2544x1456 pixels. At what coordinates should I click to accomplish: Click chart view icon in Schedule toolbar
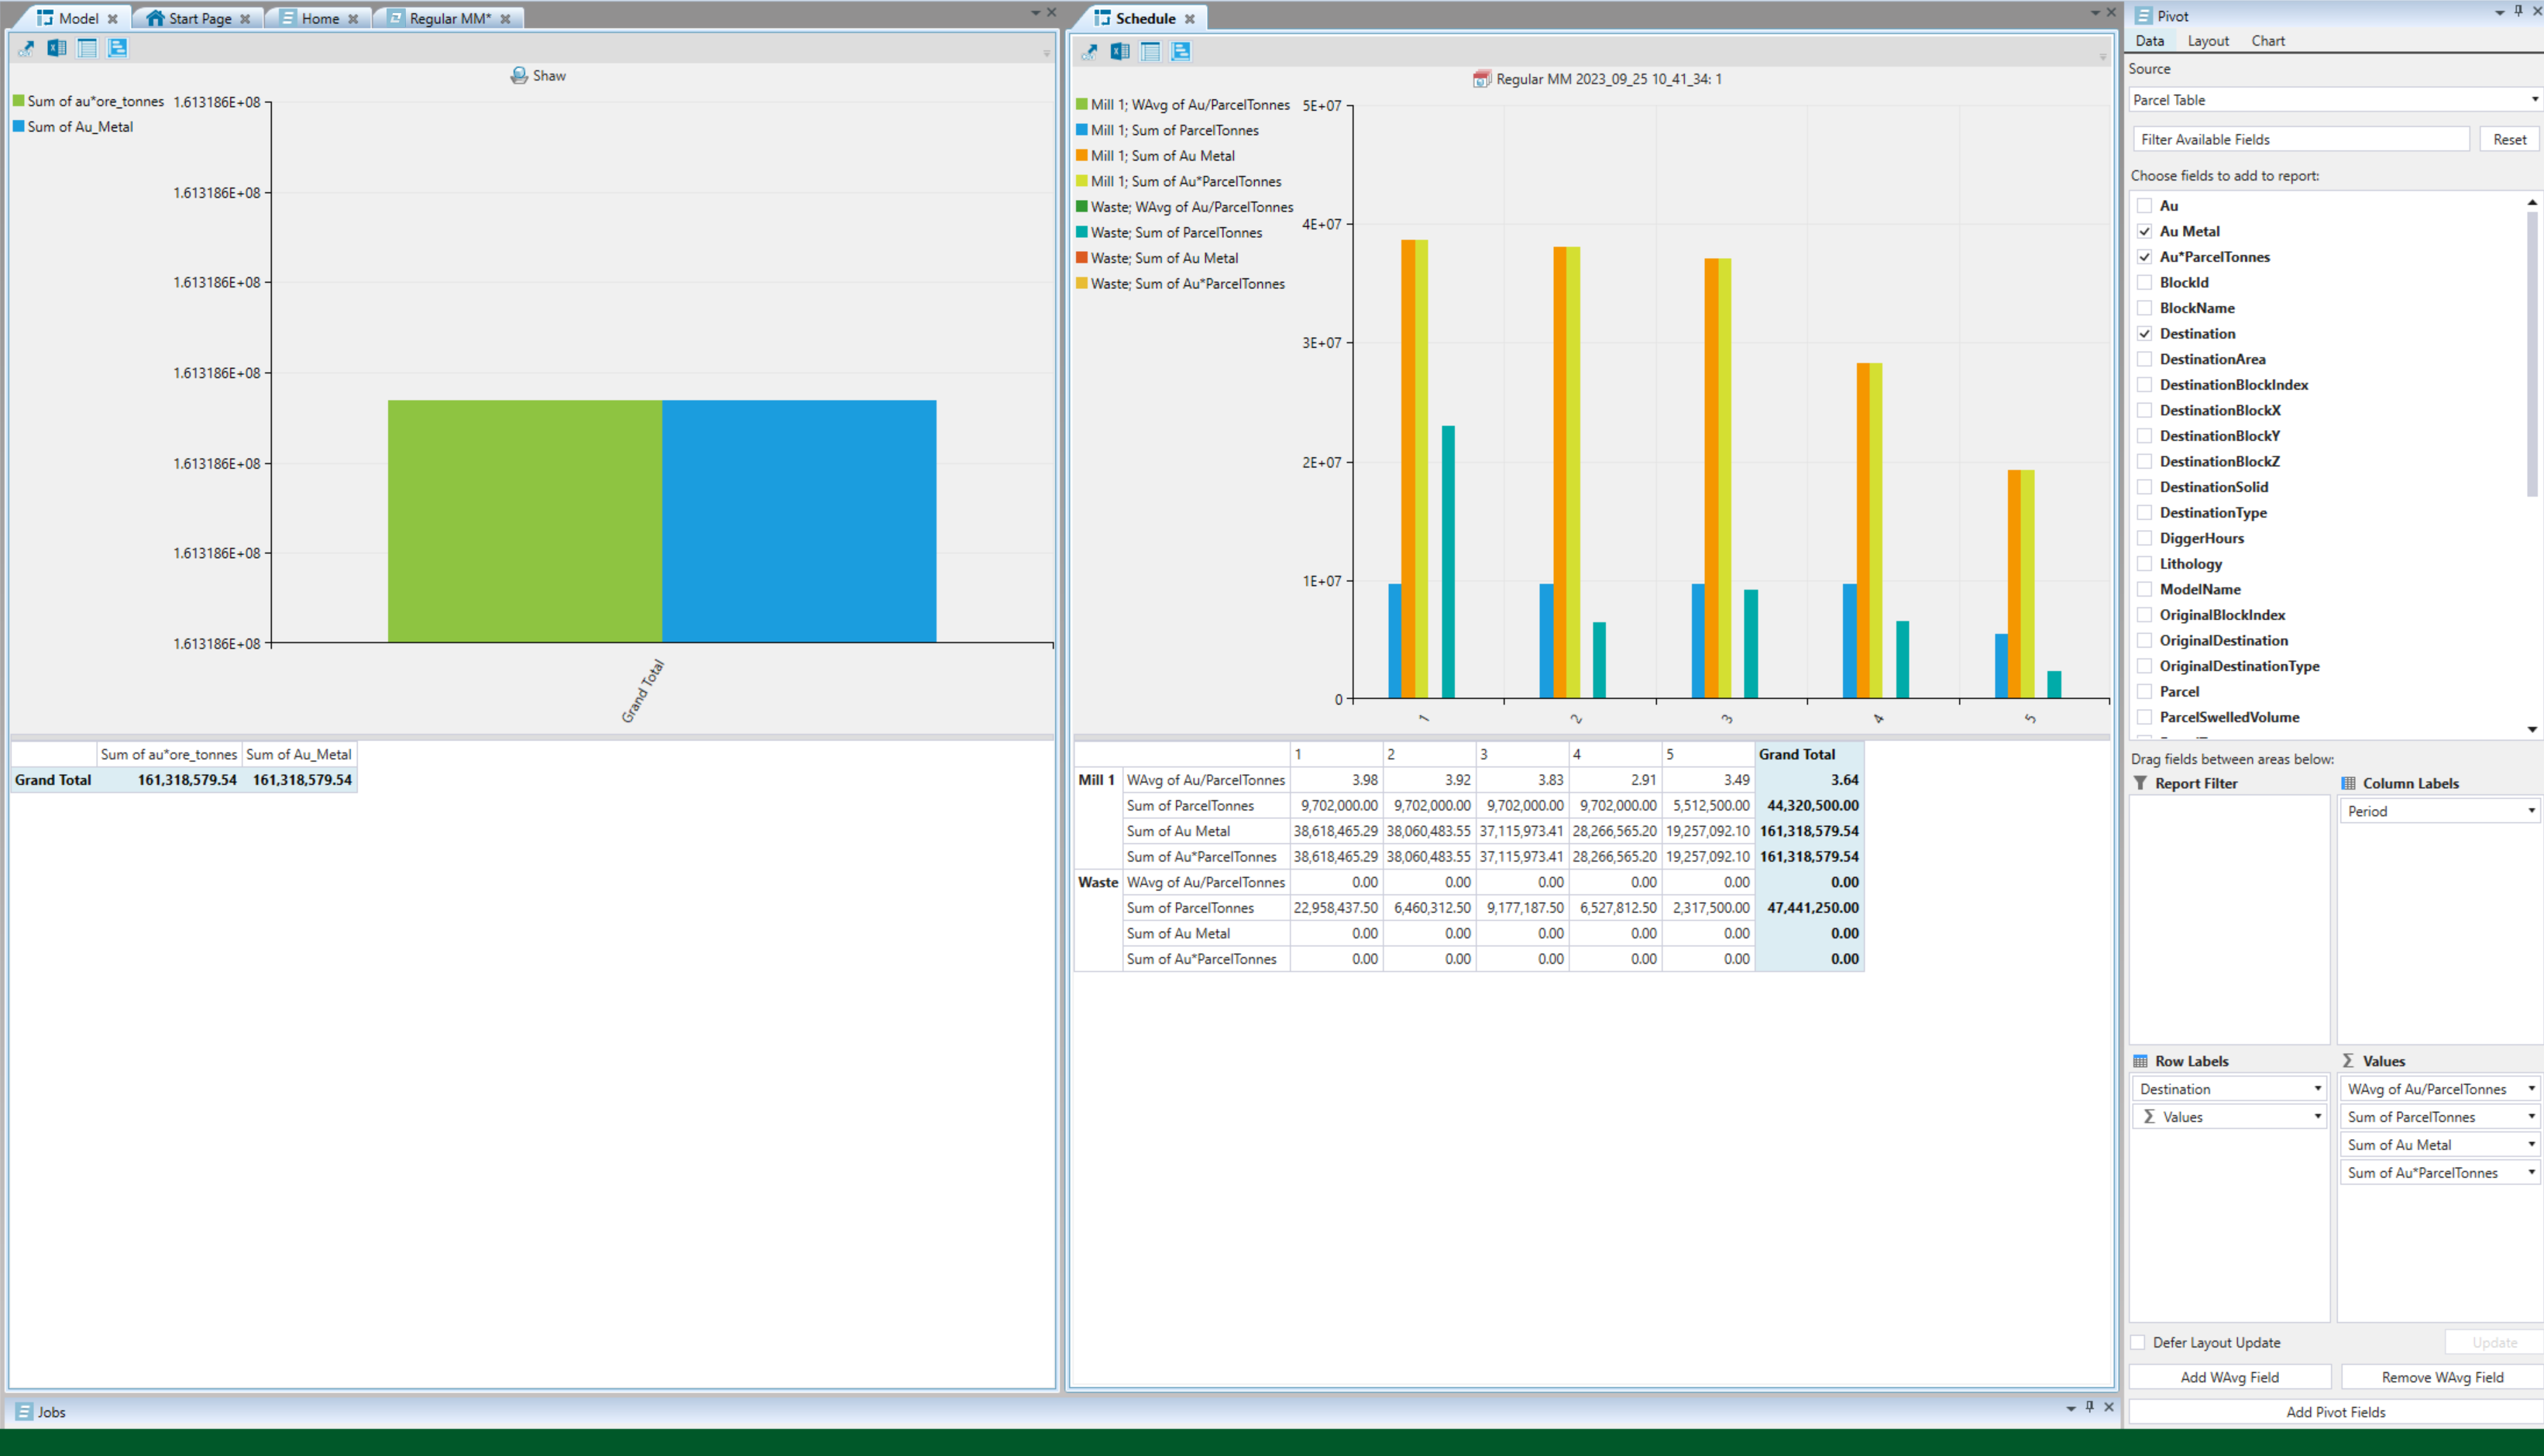1181,52
